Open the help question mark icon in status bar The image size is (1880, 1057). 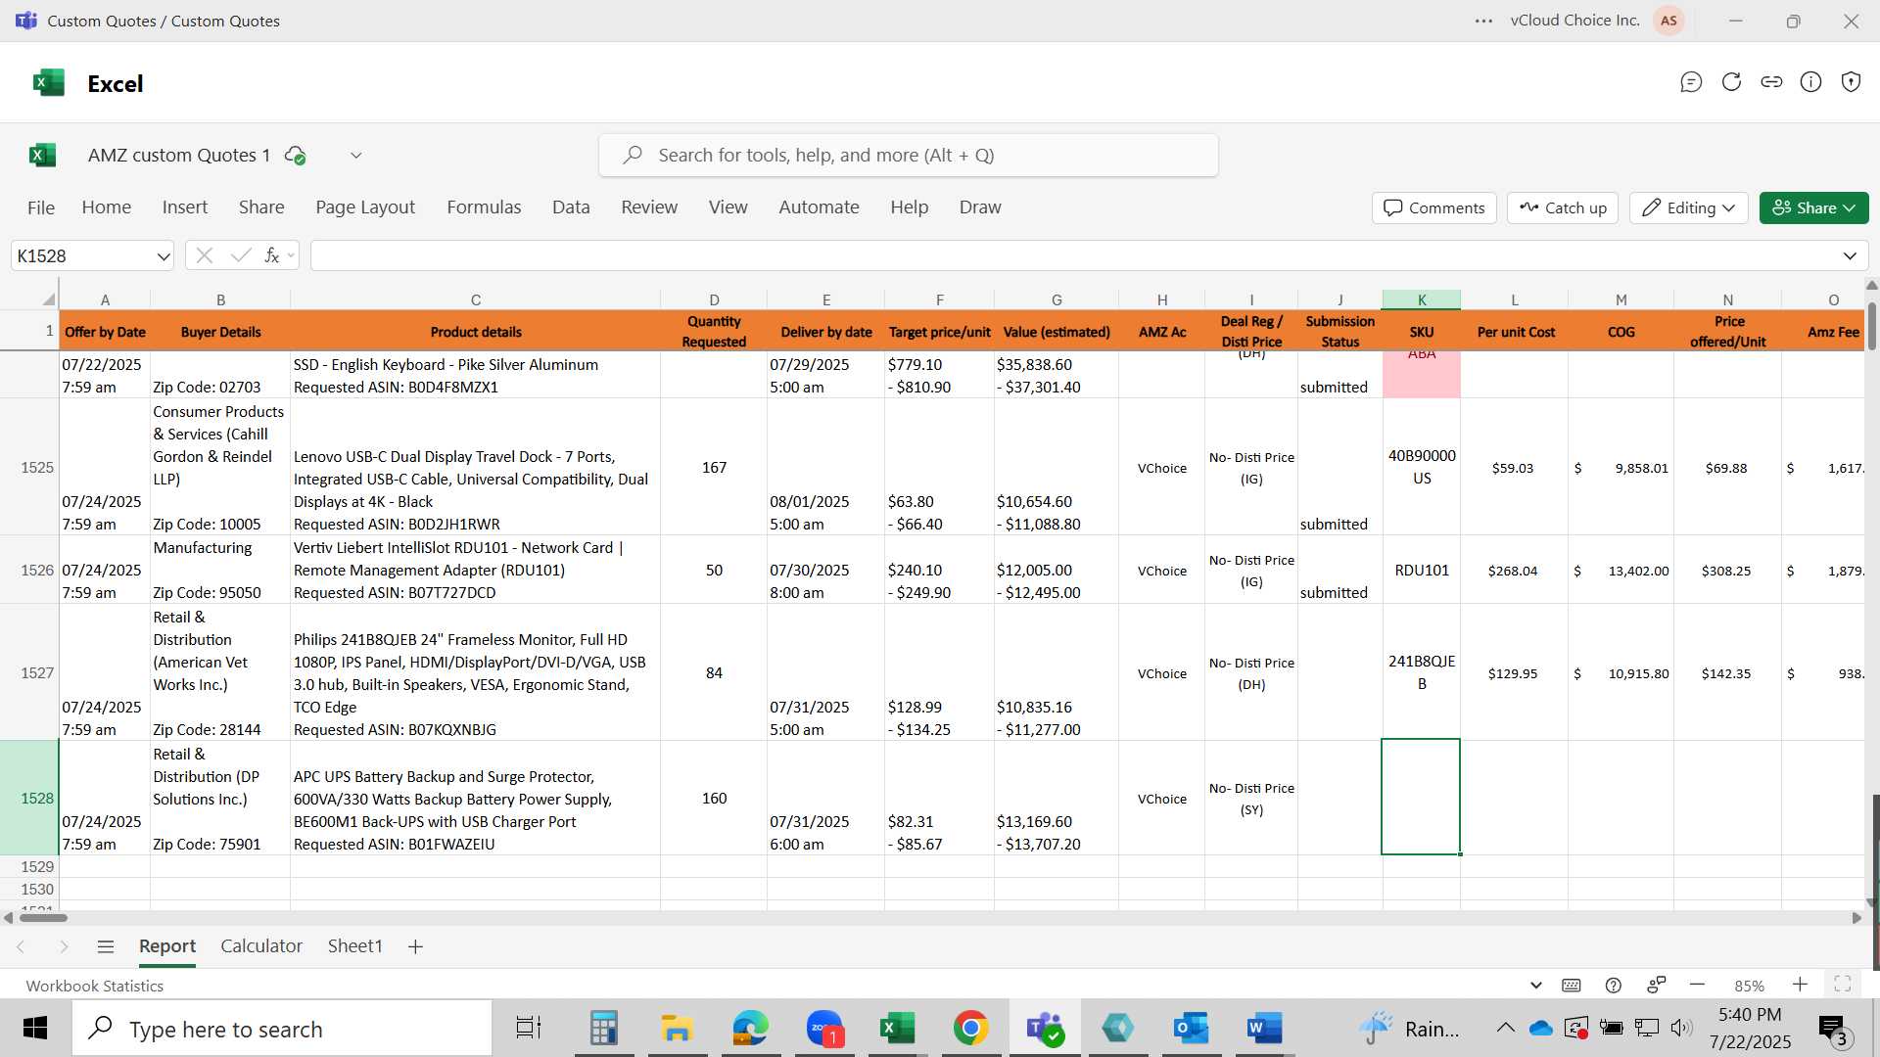pyautogui.click(x=1613, y=986)
